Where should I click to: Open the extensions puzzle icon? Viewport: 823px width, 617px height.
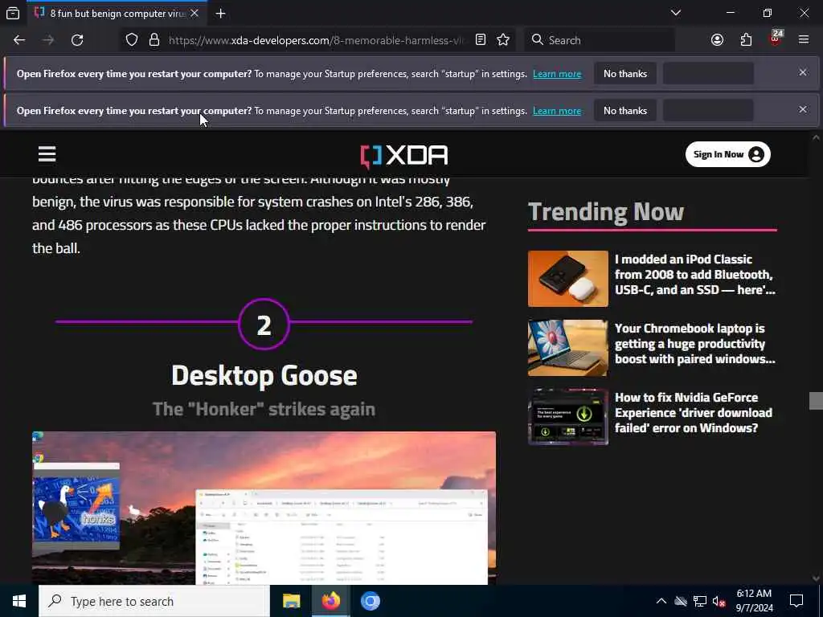pyautogui.click(x=746, y=40)
